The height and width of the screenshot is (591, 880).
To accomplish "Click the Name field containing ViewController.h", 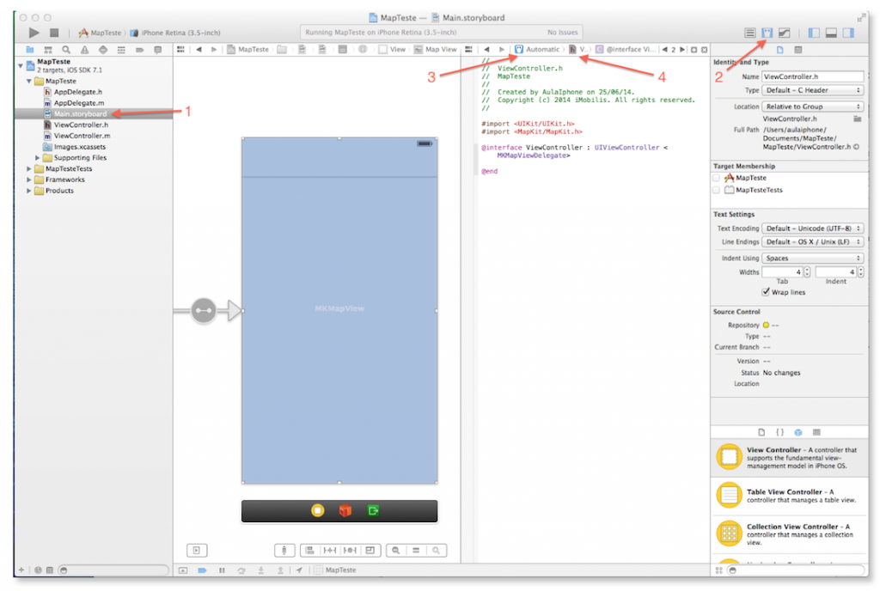I will coord(812,76).
